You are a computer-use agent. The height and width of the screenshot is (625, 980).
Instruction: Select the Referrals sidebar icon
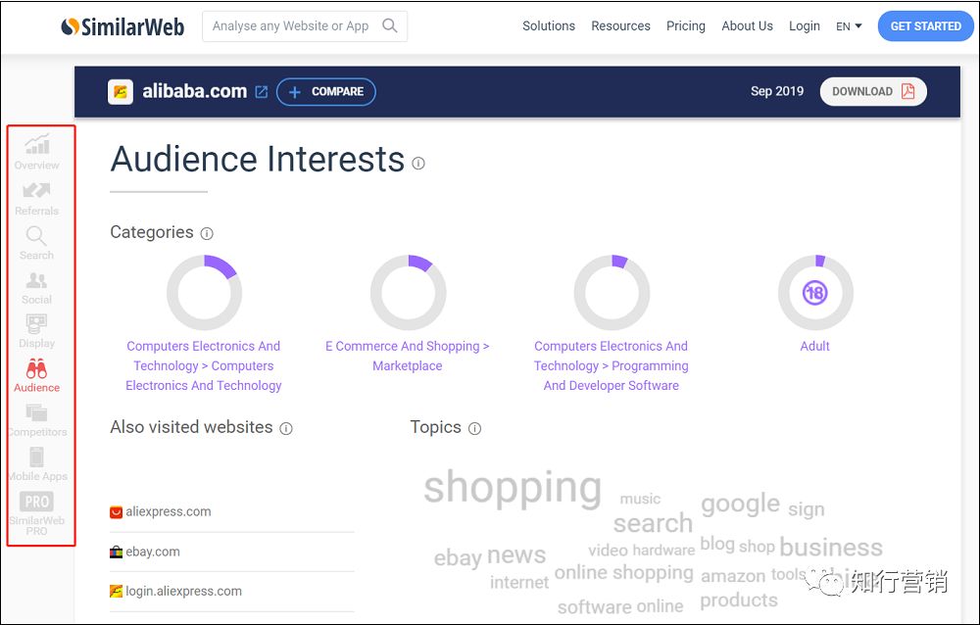click(x=36, y=191)
